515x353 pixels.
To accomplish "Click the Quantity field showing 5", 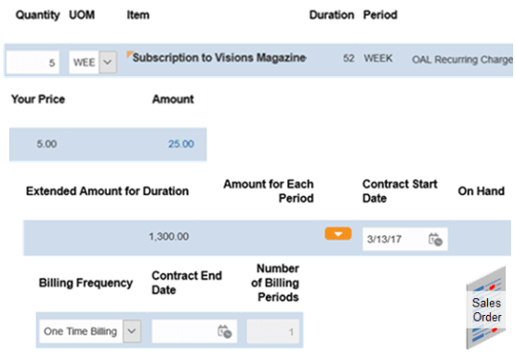I will (x=33, y=62).
